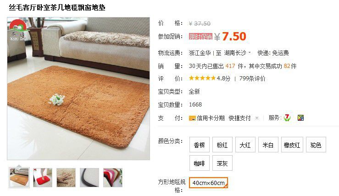
Task: Show the red mat thumbnail image
Action: [x=43, y=178]
